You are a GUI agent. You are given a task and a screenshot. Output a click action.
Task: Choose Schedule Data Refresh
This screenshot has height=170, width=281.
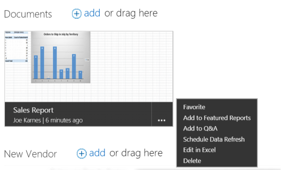214,139
